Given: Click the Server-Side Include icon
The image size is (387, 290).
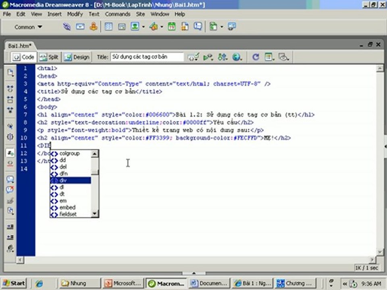Looking at the screenshot, I should (x=185, y=27).
